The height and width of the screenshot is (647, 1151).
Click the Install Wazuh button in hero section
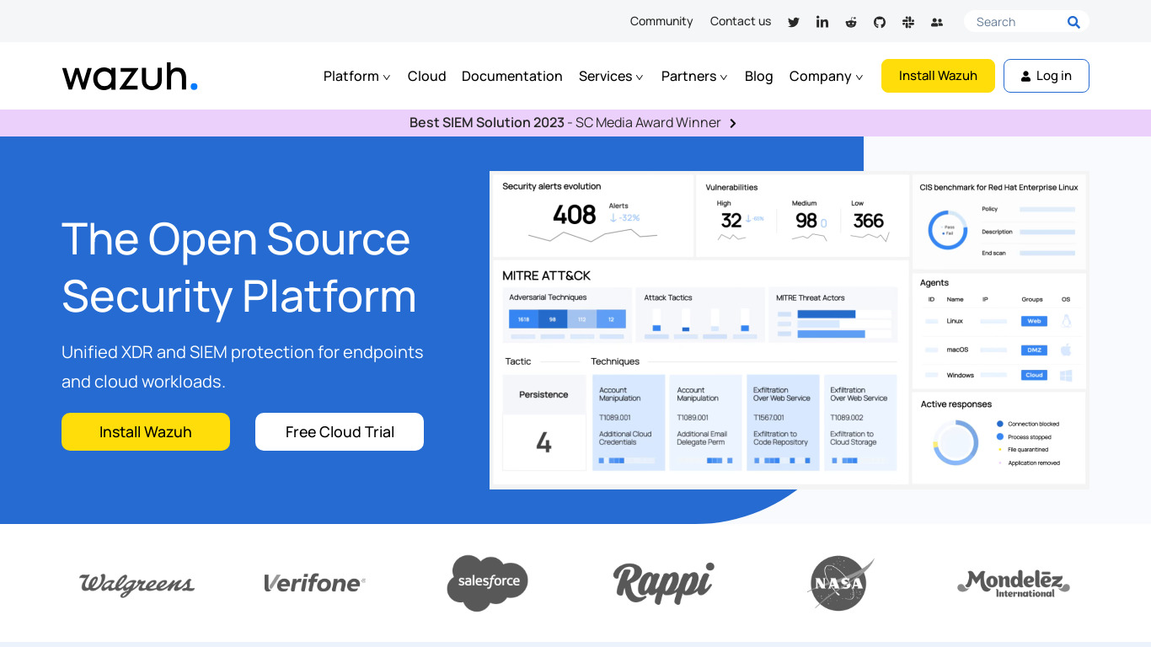[146, 431]
